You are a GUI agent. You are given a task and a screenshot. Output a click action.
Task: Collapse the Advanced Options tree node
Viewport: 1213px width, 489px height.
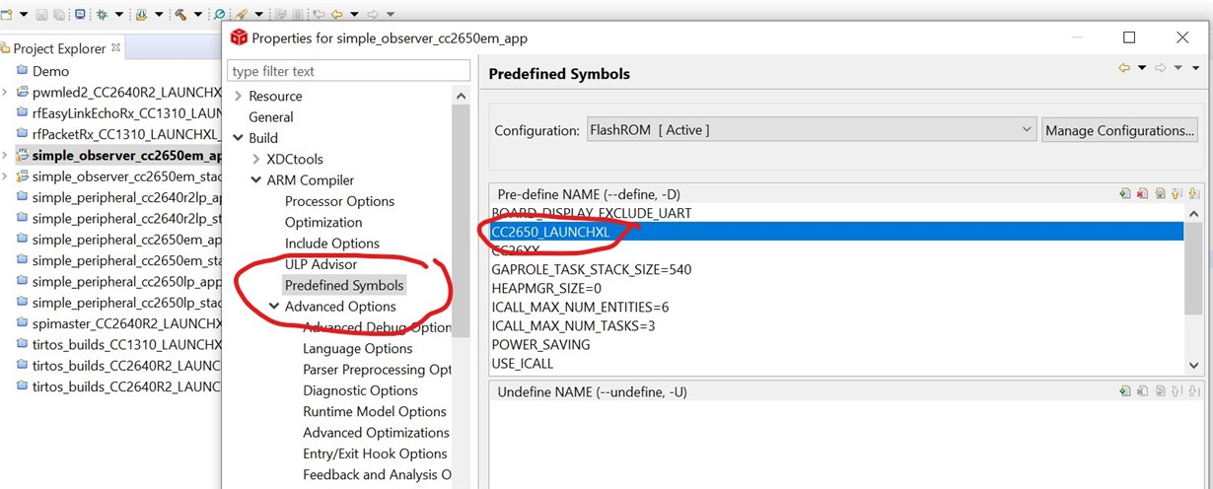(x=274, y=307)
